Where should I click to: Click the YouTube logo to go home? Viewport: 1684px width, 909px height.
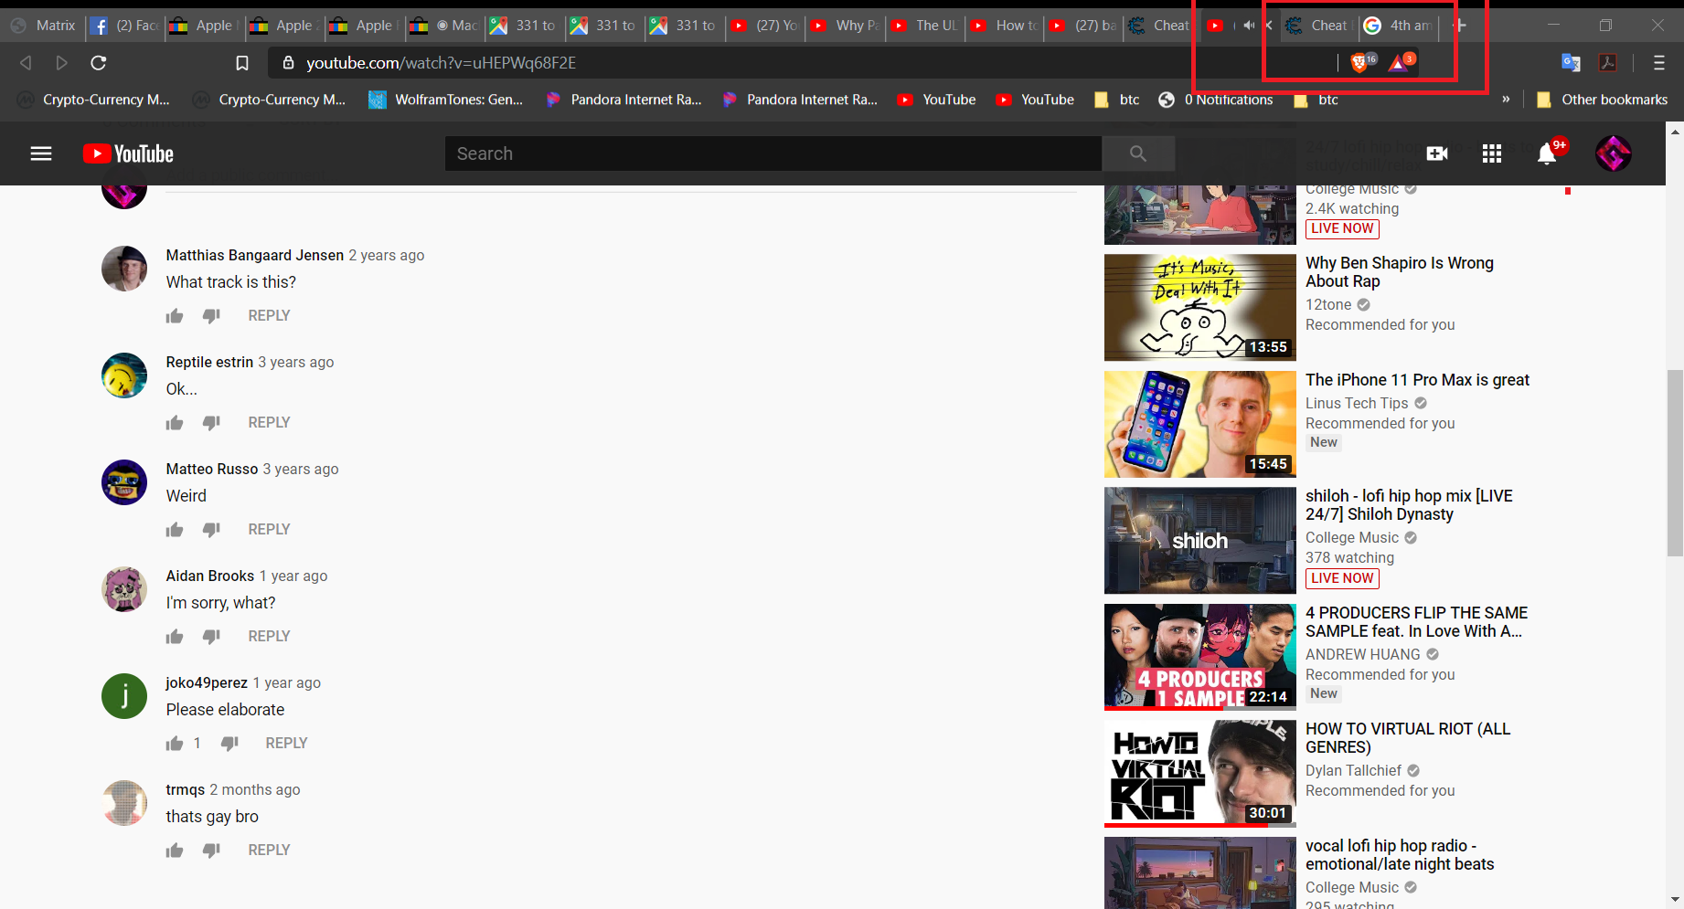click(128, 153)
